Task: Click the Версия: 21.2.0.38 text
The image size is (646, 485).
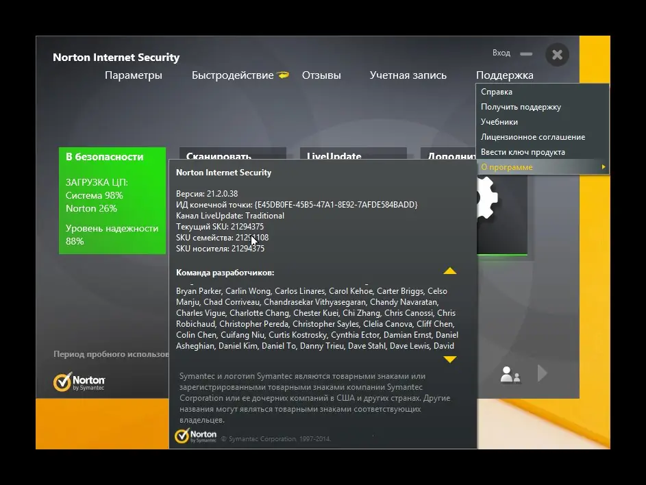Action: click(x=207, y=194)
